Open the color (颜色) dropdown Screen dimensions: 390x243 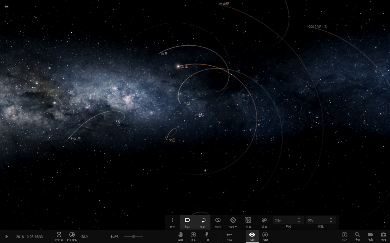321,220
